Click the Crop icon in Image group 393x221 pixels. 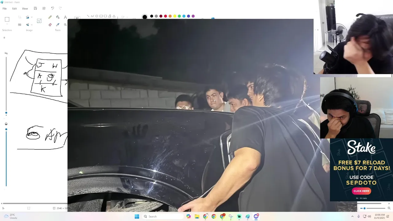point(20,17)
